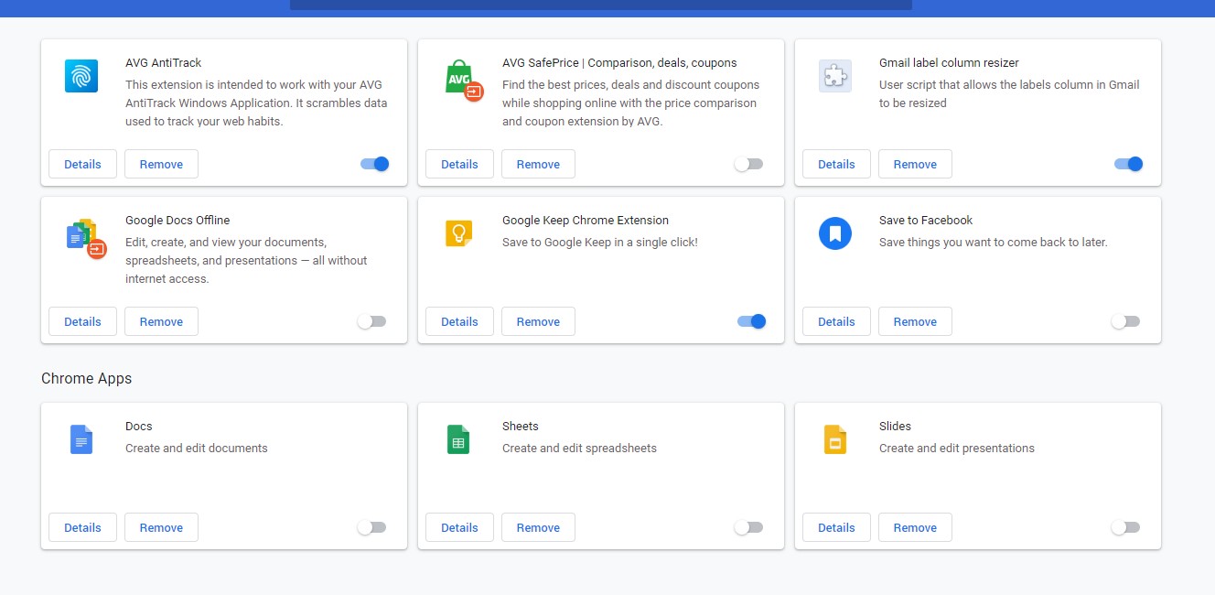Remove the Slides Chrome app
Screen dimensions: 1215x595
[915, 527]
